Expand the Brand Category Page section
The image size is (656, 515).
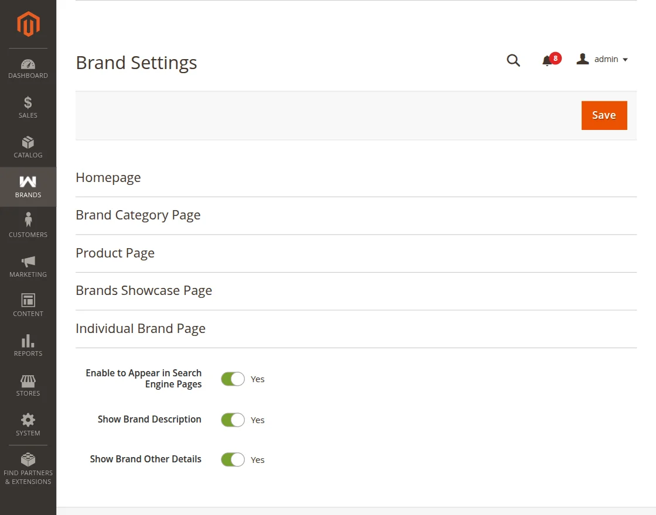356,216
